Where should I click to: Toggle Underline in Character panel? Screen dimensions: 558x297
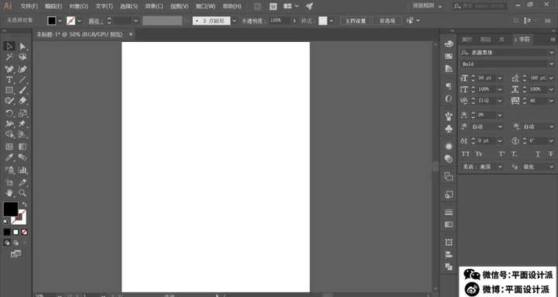click(x=538, y=154)
